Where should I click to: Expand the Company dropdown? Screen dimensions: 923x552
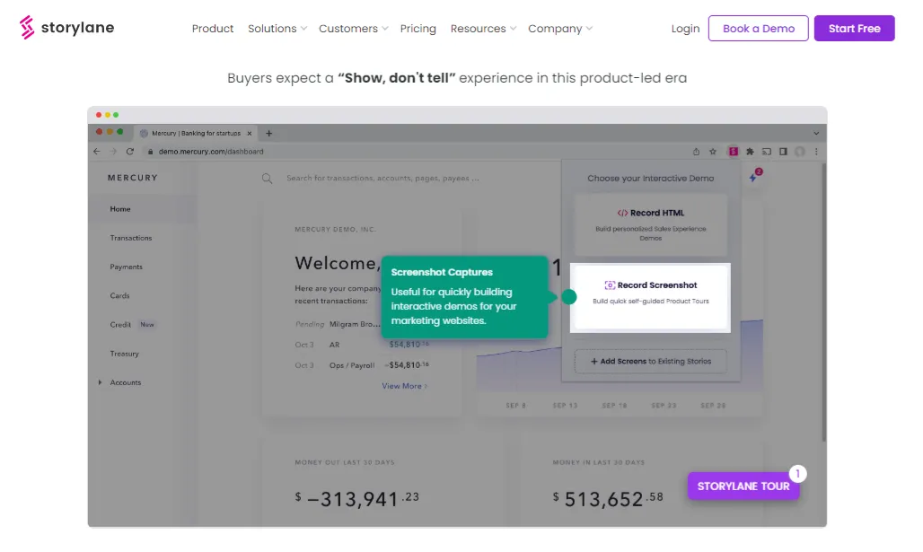coord(560,28)
